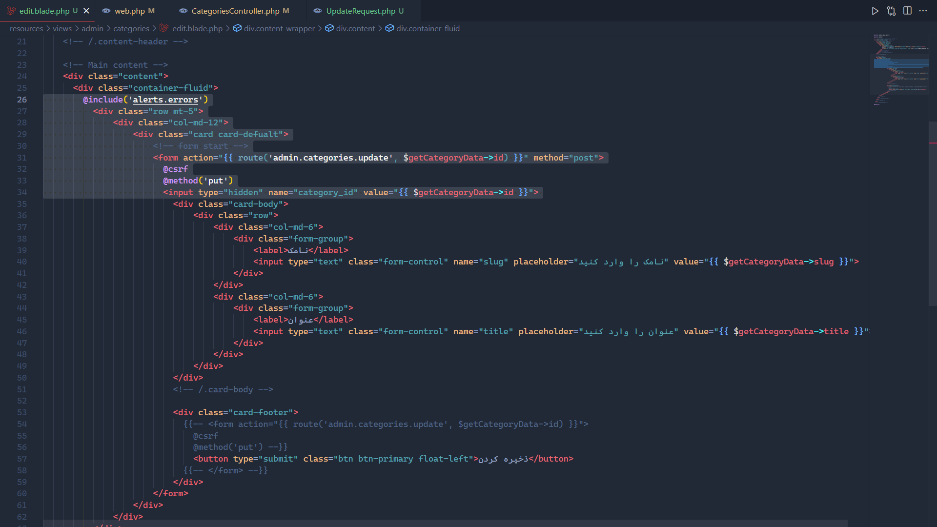This screenshot has height=527, width=937.
Task: Click 'div.content-wrapper' breadcrumb symbol
Action: [x=279, y=29]
